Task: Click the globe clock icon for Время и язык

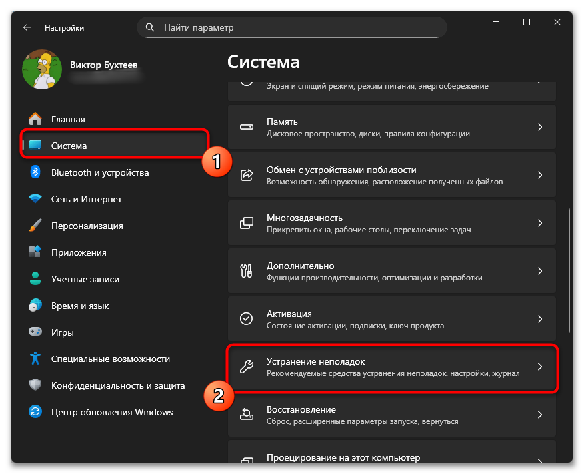Action: (35, 305)
